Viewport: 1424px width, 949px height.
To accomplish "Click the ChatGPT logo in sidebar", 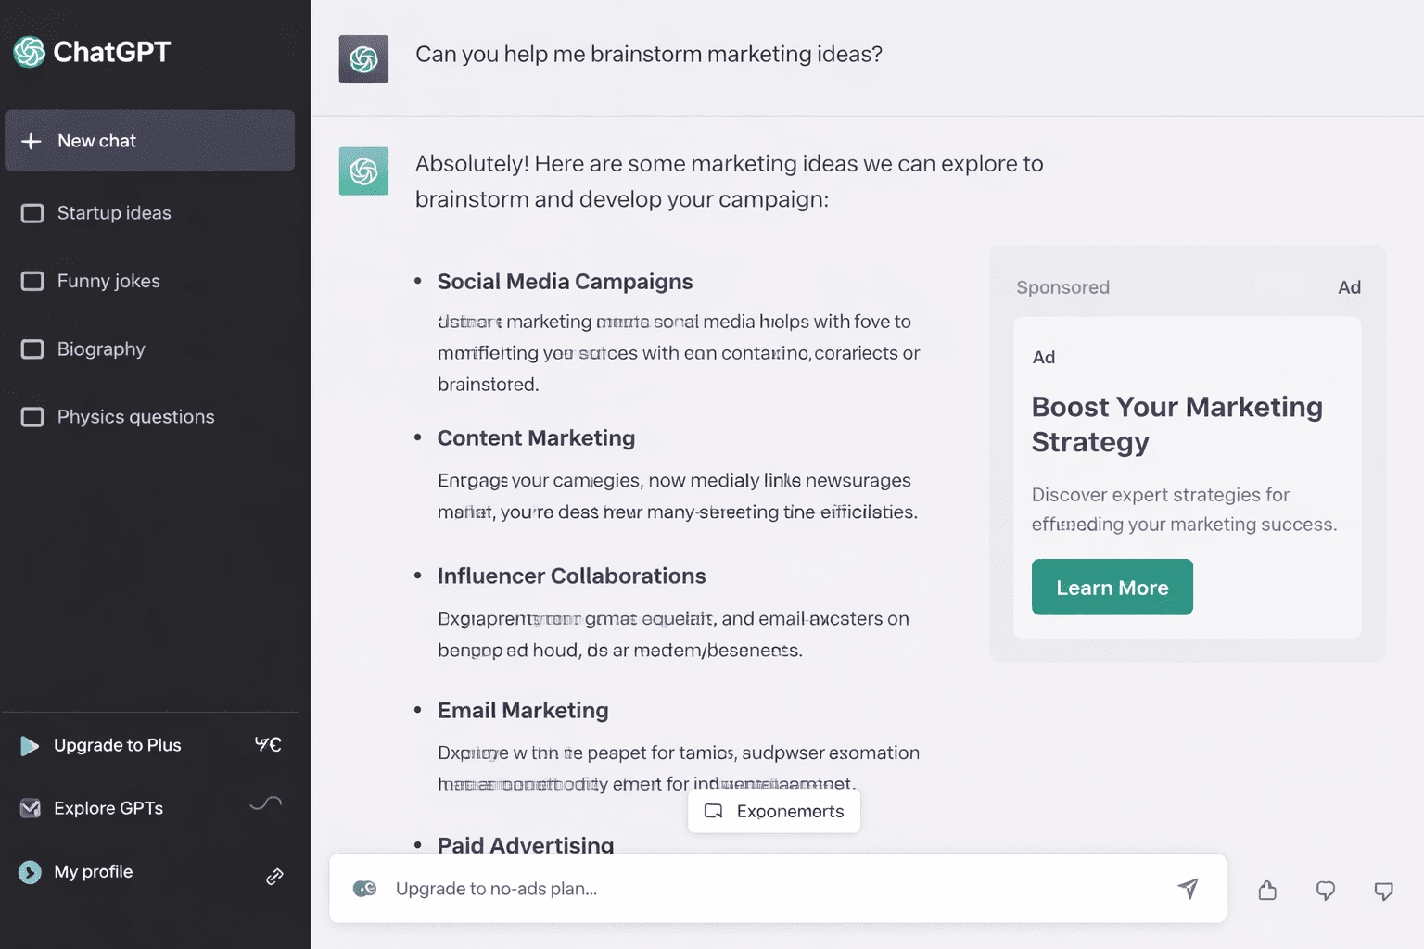I will point(30,52).
